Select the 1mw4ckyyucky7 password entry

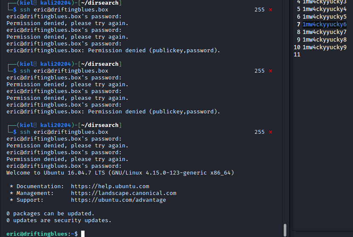pos(325,32)
